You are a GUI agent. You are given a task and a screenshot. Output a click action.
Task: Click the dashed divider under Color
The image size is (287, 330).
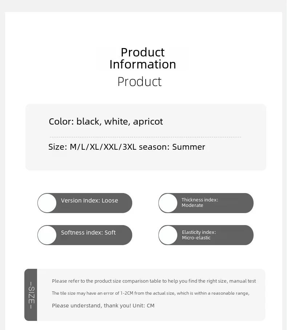pos(145,137)
